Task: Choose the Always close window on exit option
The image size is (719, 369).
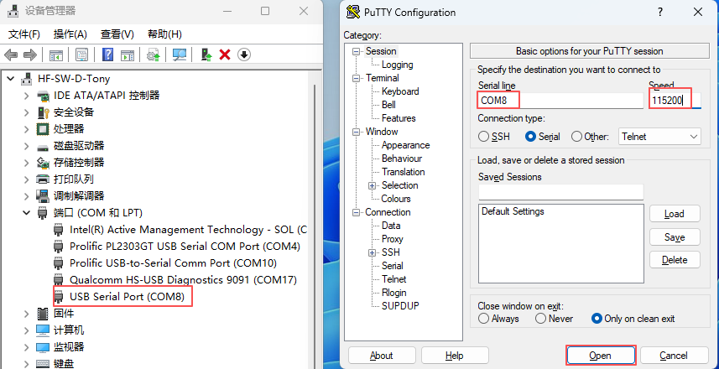Action: [484, 319]
